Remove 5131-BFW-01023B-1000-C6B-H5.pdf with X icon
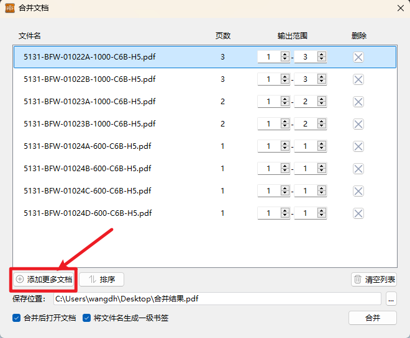Viewport: 410px width, 338px height. tap(358, 124)
